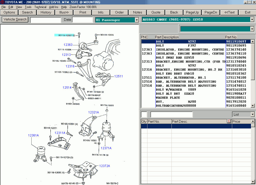Image resolution: width=256 pixels, height=185 pixels.
Task: Click the PageUp button
Action: pos(192,12)
